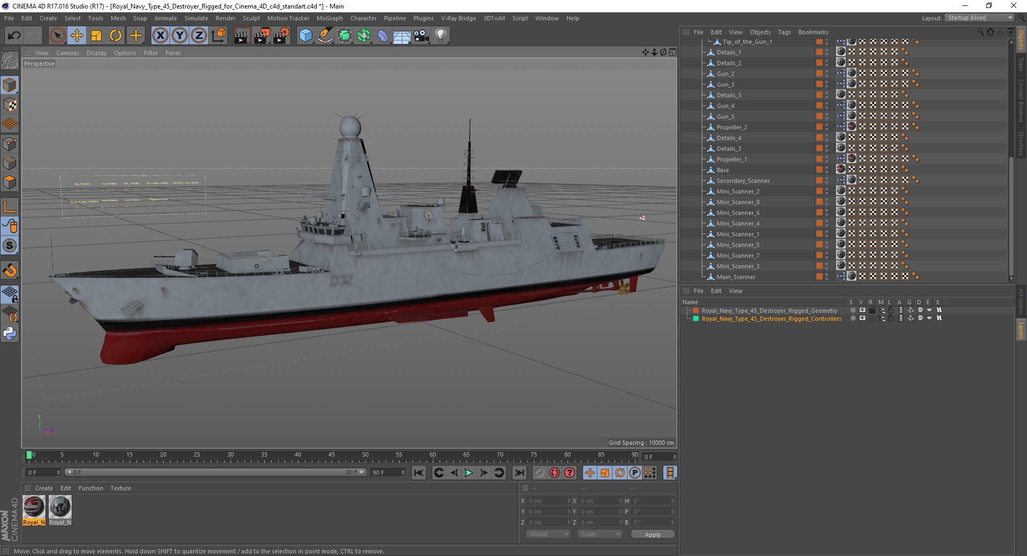Open material manager Create menu
Image resolution: width=1027 pixels, height=556 pixels.
pos(44,488)
